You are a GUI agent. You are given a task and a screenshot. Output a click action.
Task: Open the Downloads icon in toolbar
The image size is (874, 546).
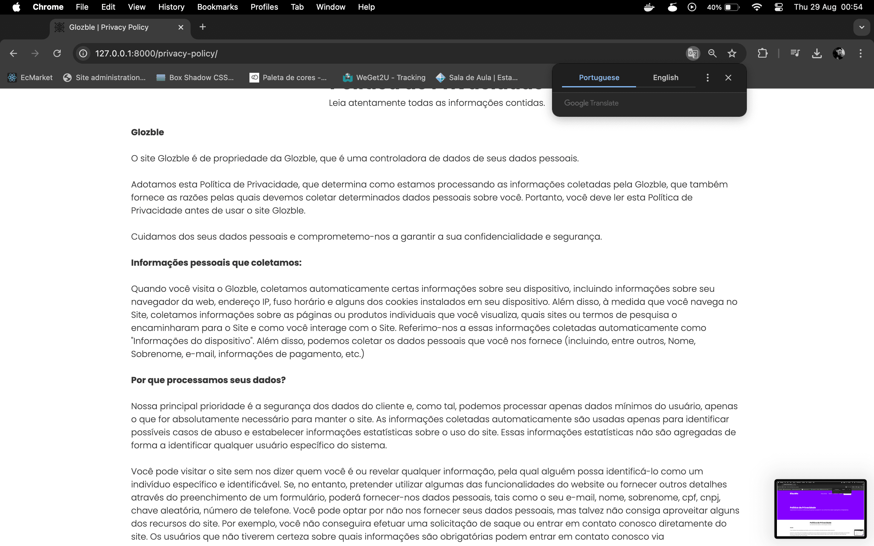pos(817,53)
